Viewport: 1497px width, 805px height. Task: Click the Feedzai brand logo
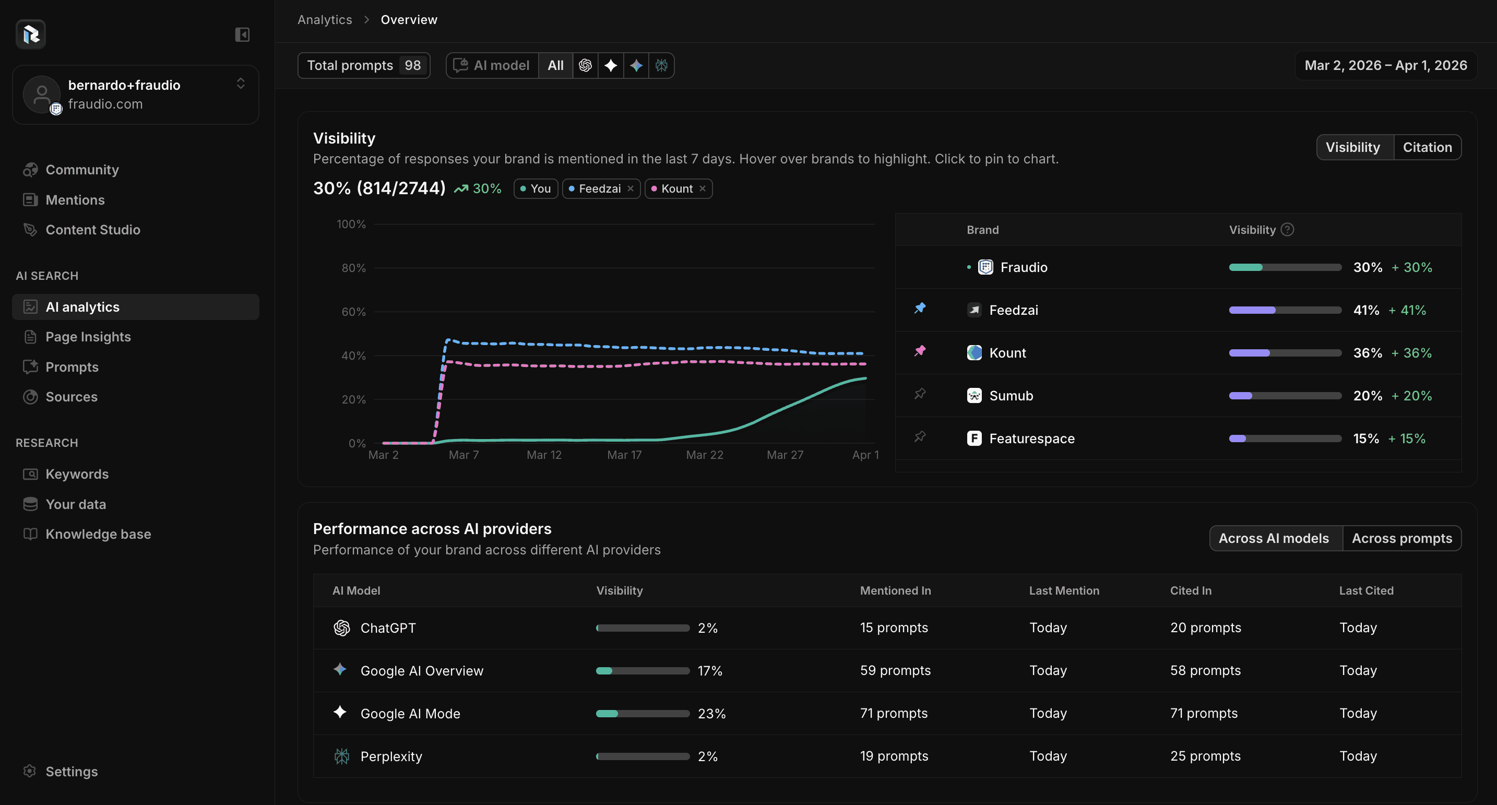(x=974, y=310)
